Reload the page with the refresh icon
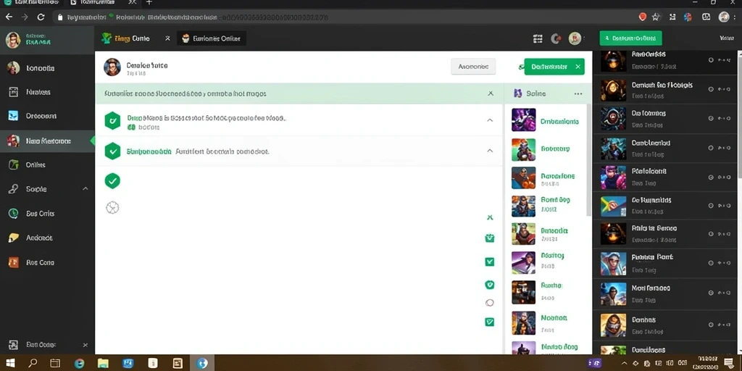 click(x=41, y=17)
